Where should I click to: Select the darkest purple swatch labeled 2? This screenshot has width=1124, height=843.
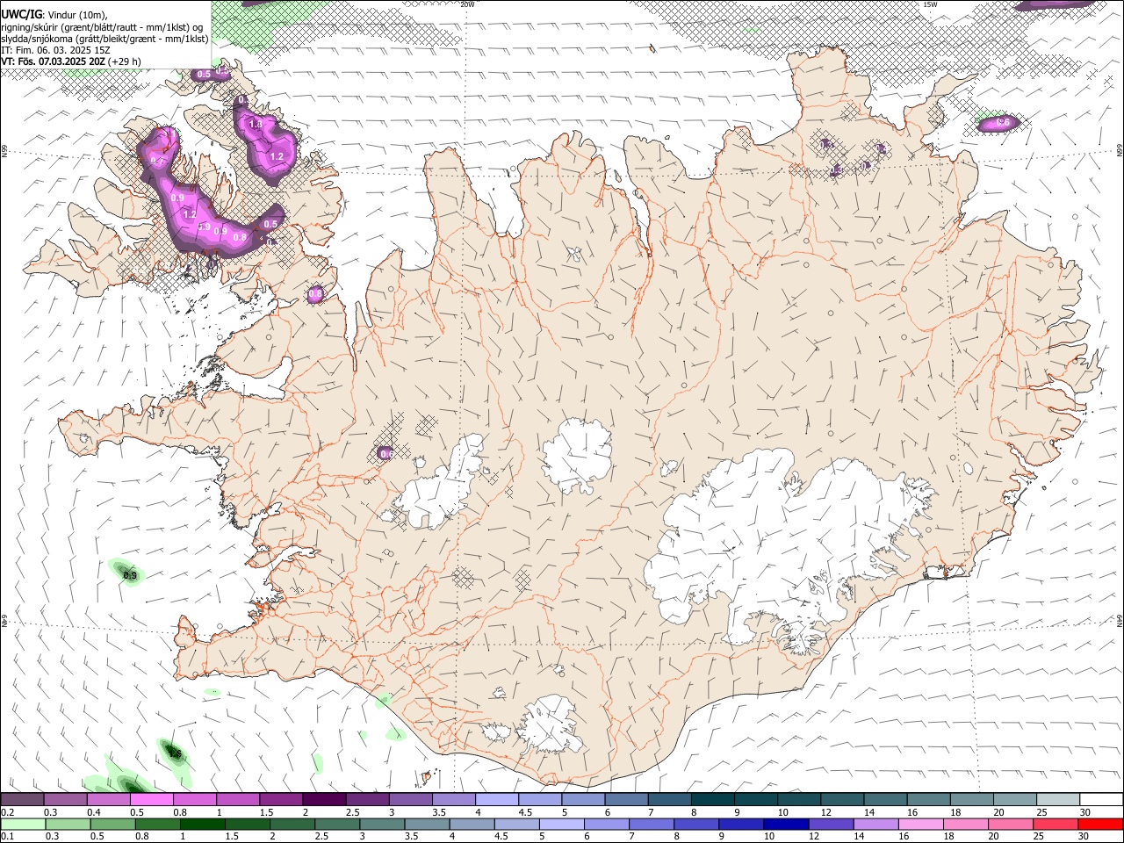coord(323,800)
